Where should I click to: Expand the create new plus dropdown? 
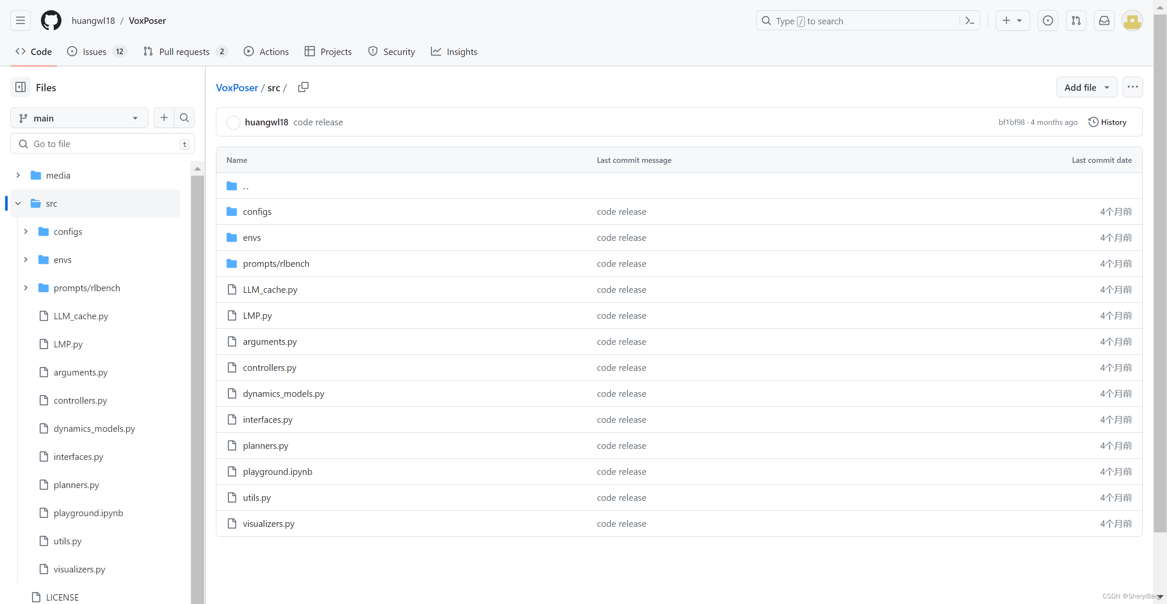pyautogui.click(x=1012, y=21)
